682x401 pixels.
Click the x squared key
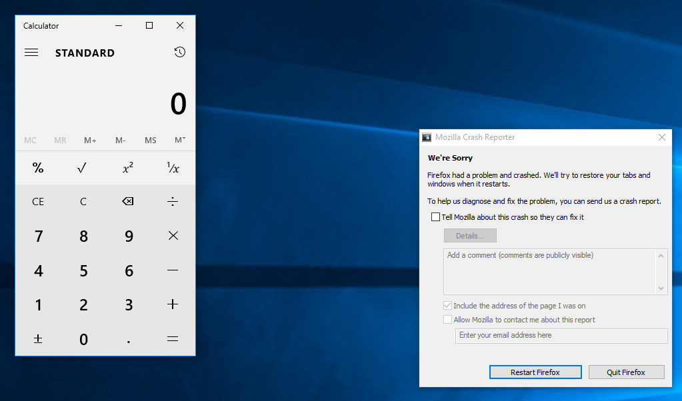(128, 168)
